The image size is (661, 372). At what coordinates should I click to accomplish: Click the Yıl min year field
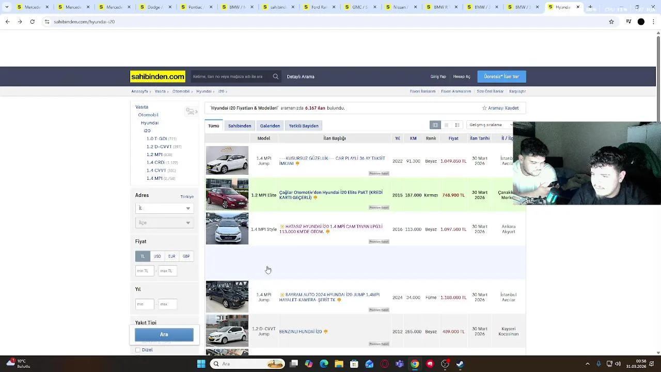click(145, 304)
